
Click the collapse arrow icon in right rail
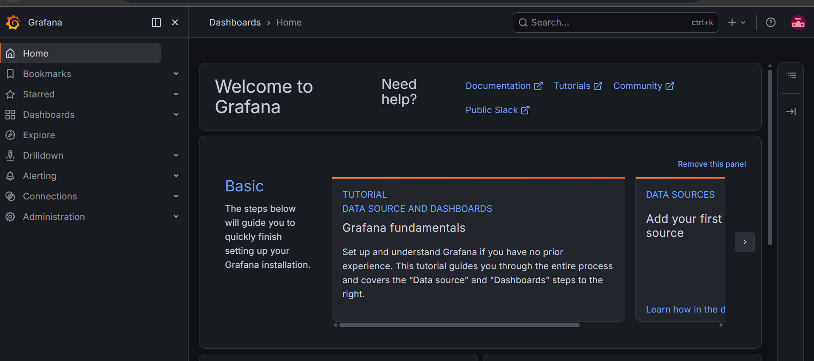click(791, 112)
